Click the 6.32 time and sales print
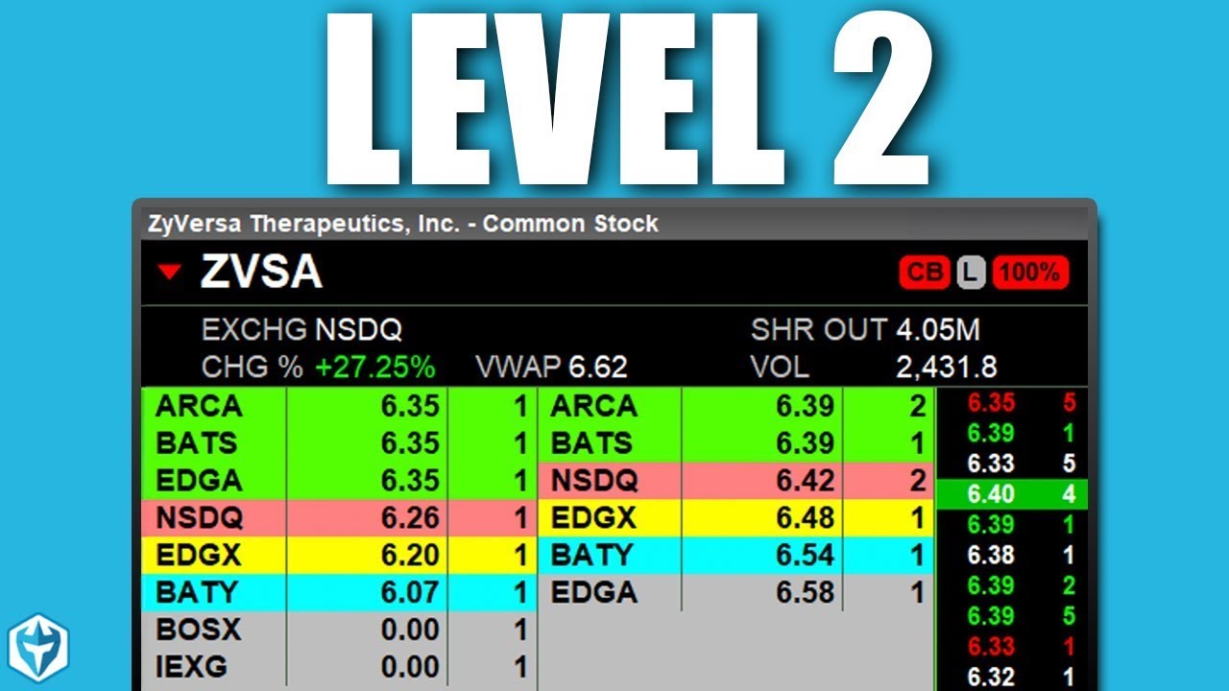 pyautogui.click(x=1012, y=677)
